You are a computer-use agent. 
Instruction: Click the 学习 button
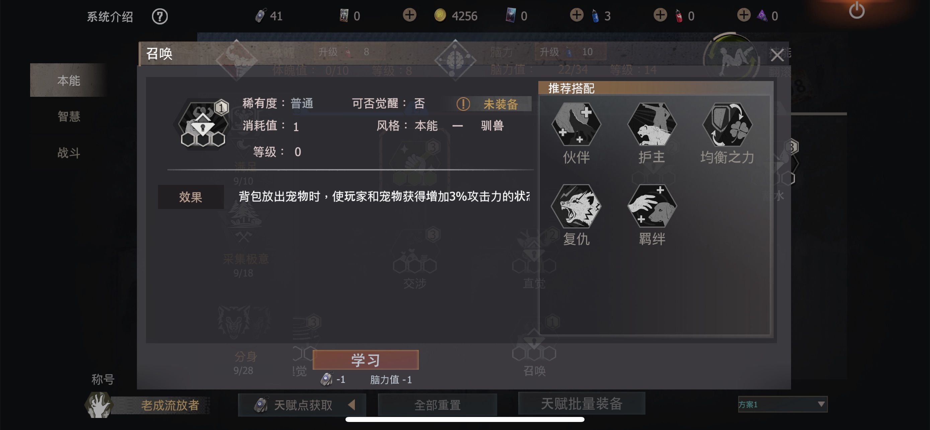(365, 360)
